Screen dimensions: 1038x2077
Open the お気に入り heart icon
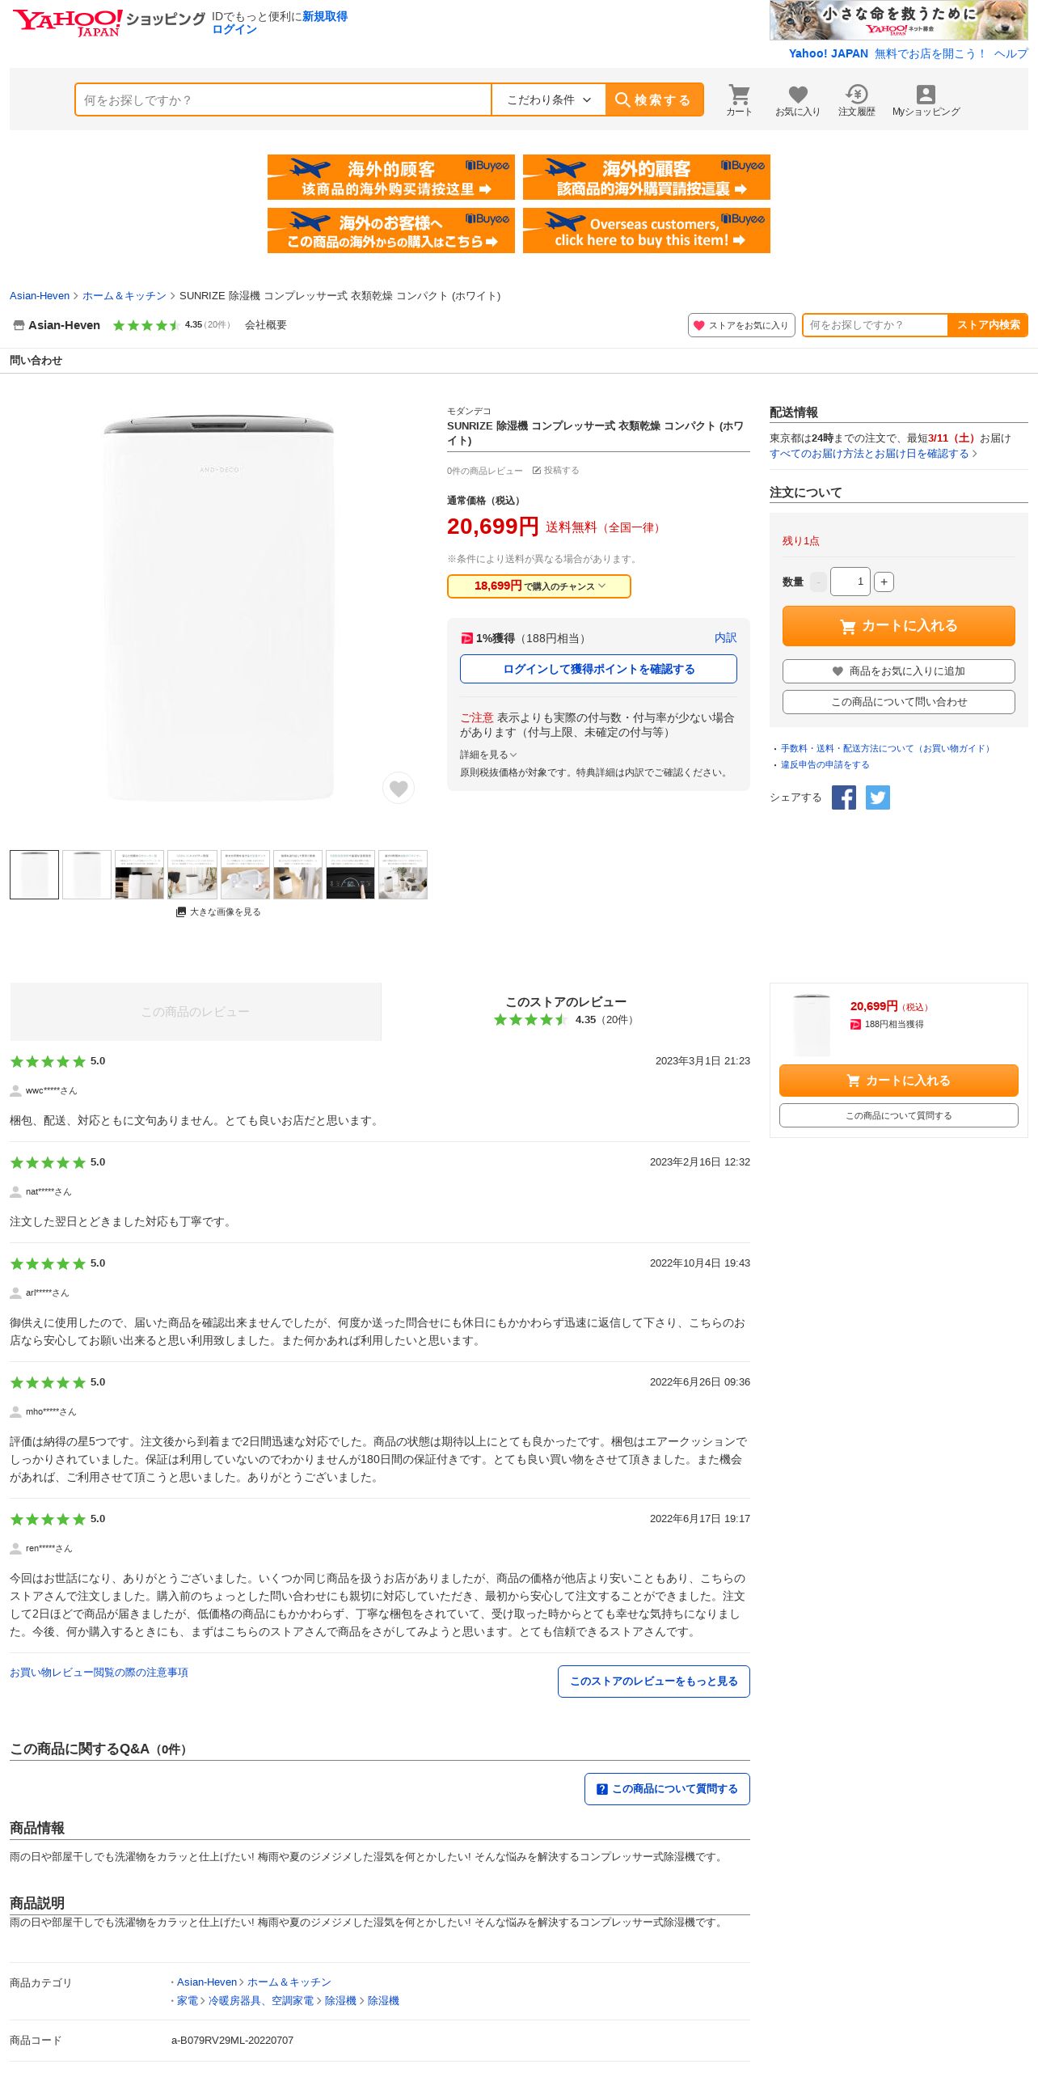pos(797,100)
